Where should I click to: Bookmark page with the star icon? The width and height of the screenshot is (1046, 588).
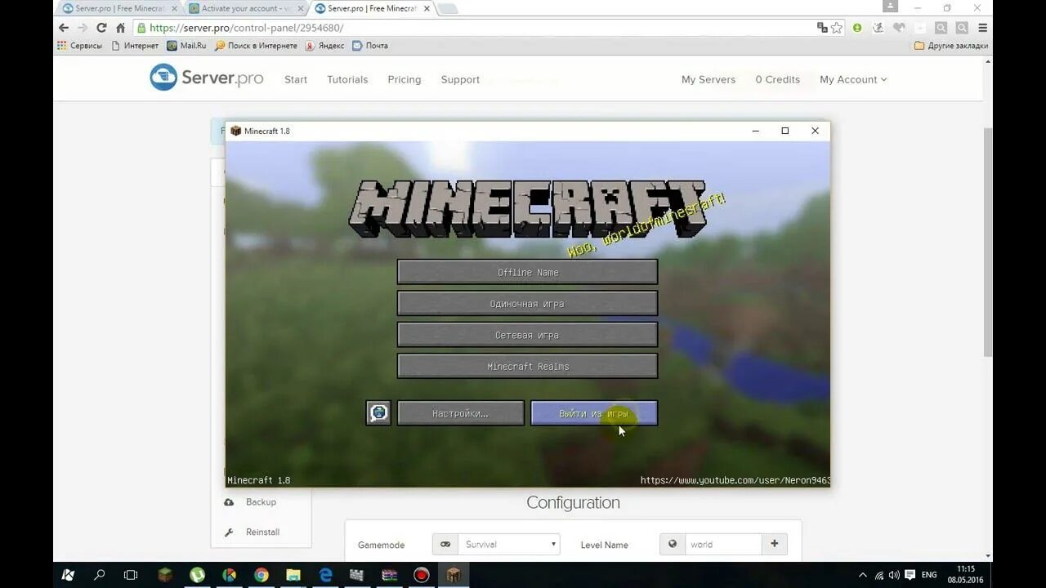837,28
